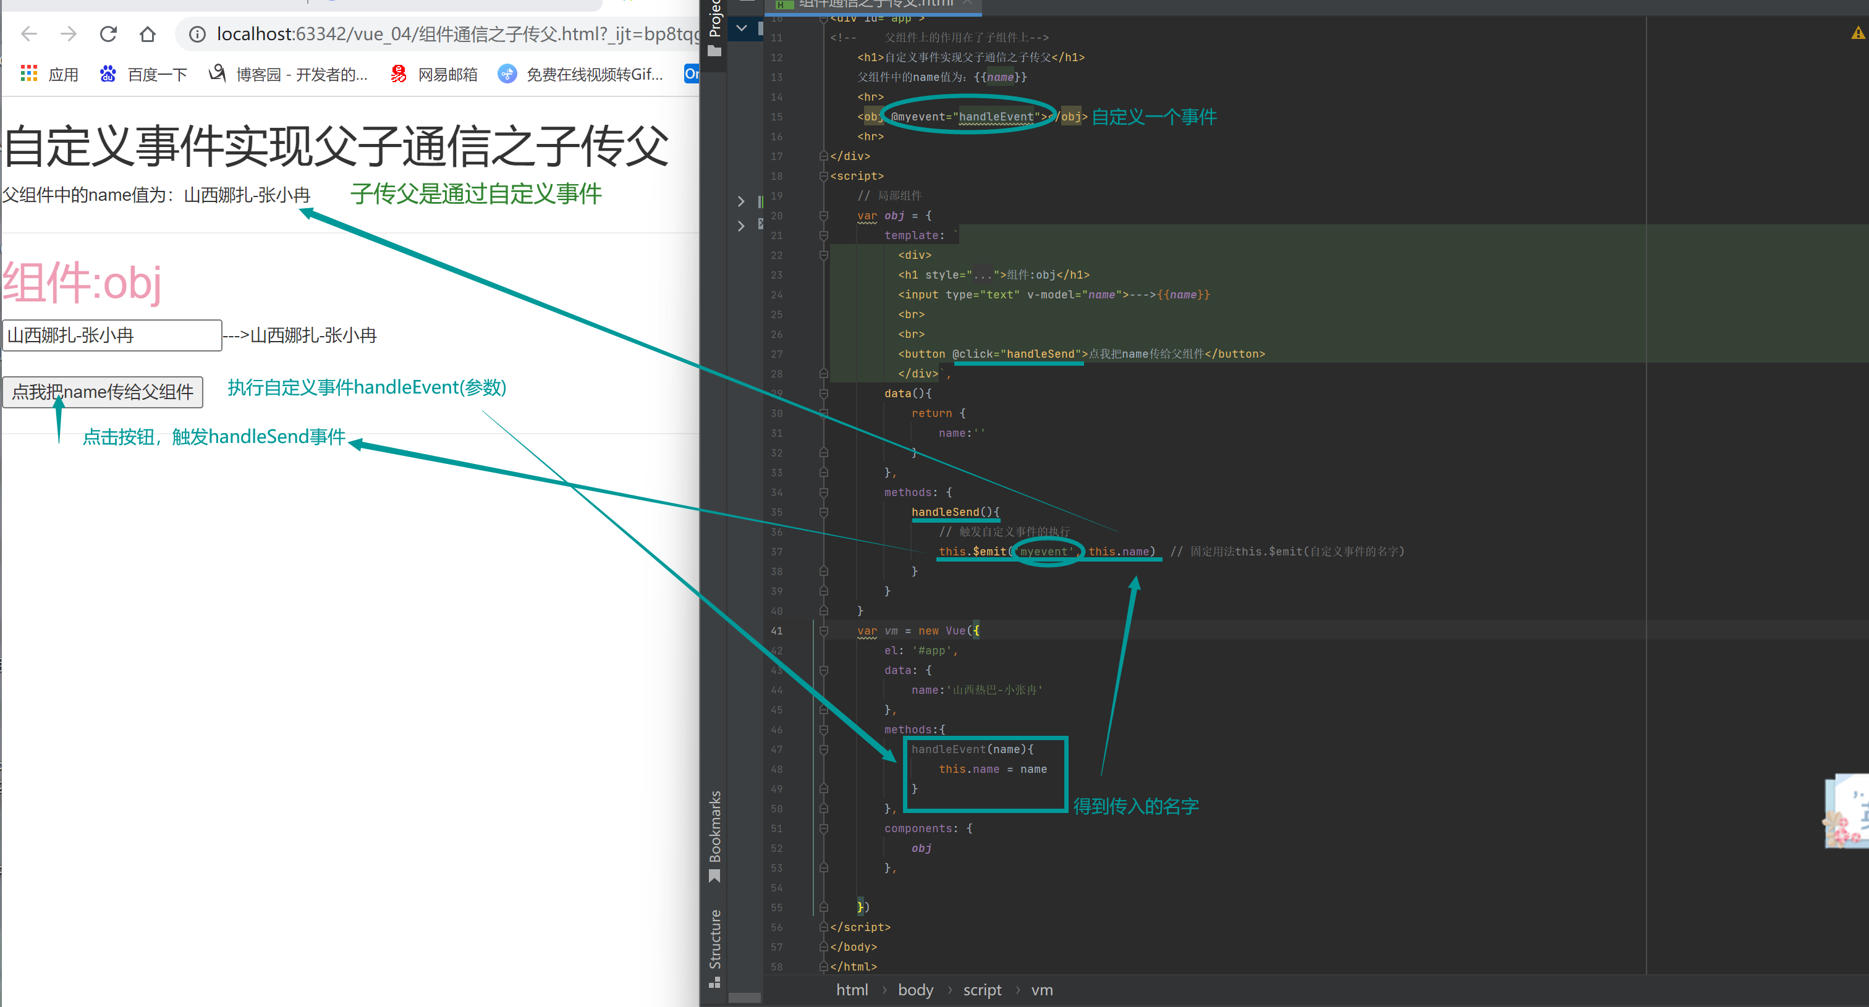Click the name text input field

coord(112,335)
